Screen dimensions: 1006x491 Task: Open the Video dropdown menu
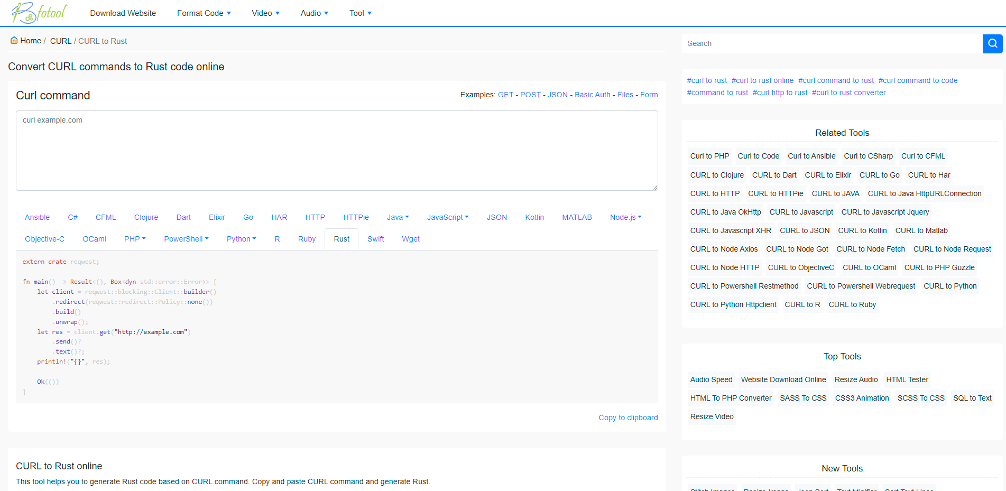[x=265, y=13]
